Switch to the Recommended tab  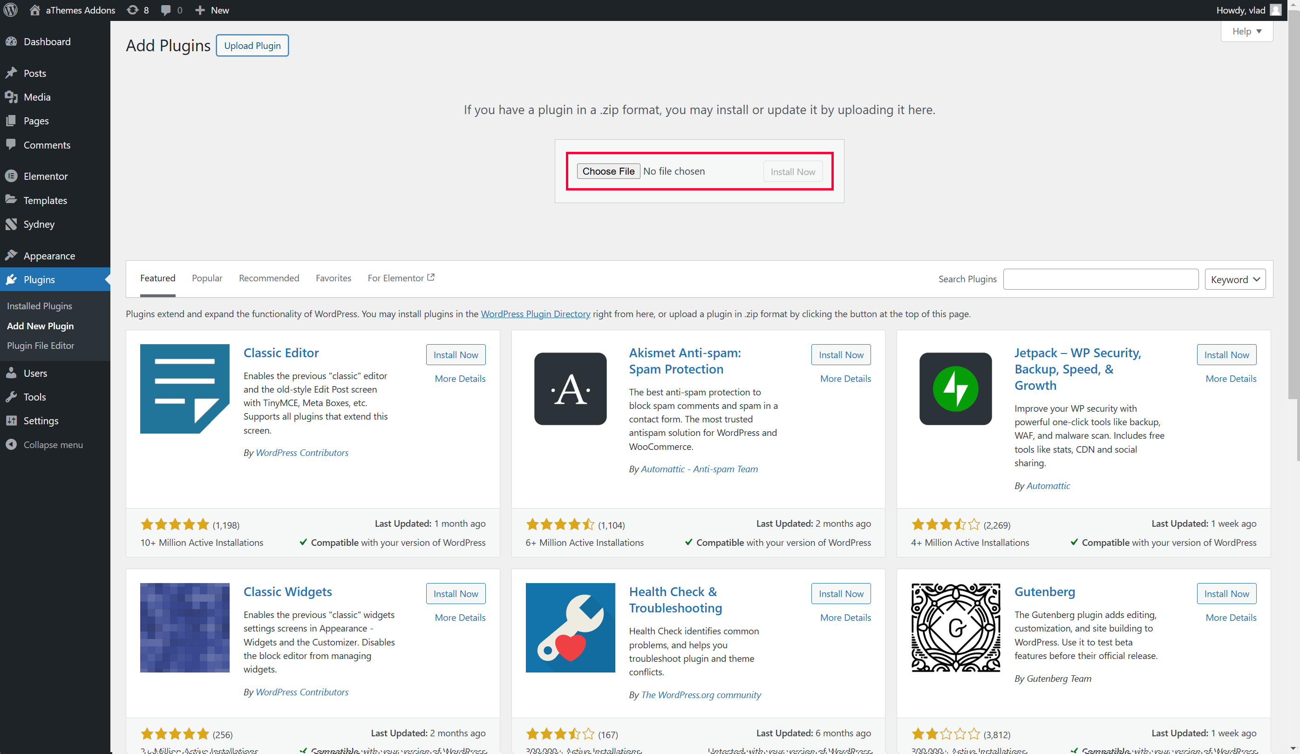pos(269,278)
